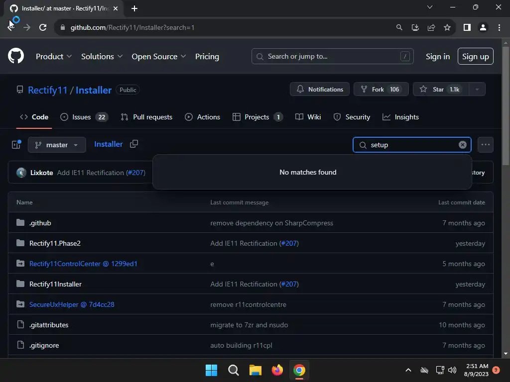Click the folder icon next to .github
The height and width of the screenshot is (382, 510).
pos(20,222)
